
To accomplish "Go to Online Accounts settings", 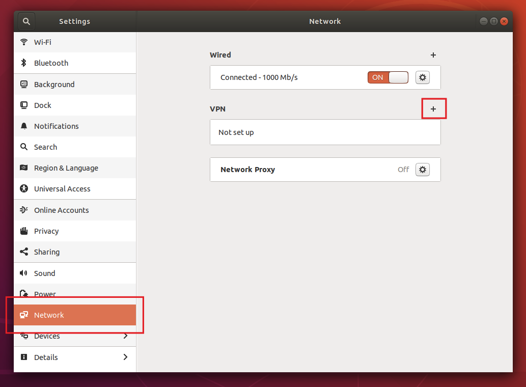I will (61, 210).
